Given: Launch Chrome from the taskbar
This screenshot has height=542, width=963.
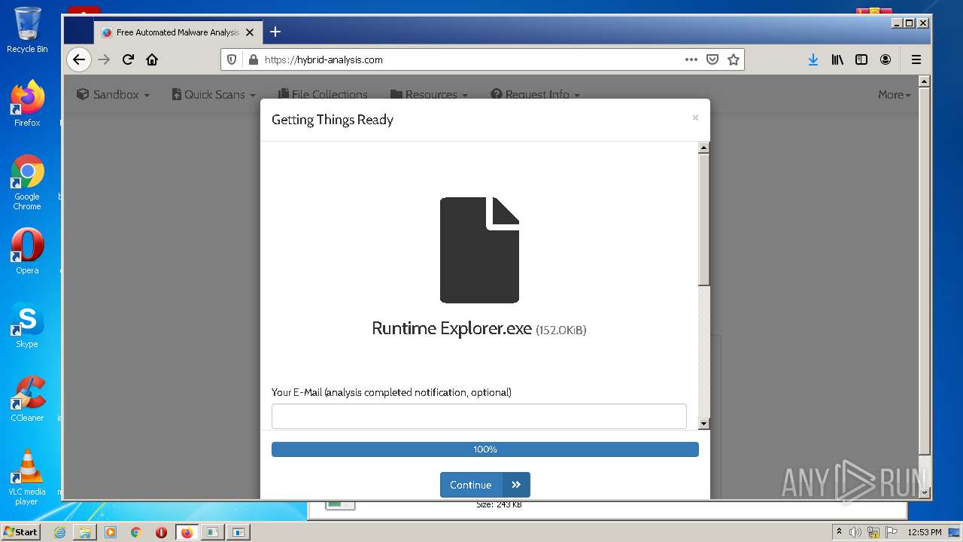Looking at the screenshot, I should 136,531.
